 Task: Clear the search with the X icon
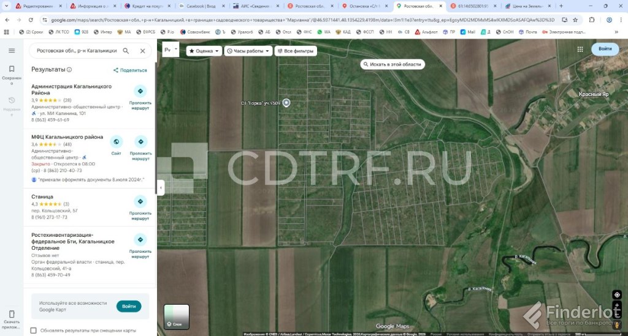click(142, 51)
